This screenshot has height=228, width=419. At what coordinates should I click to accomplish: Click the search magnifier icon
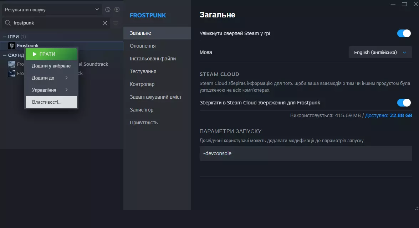tap(8, 23)
